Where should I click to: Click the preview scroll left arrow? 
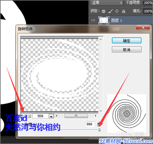(x=57, y=116)
